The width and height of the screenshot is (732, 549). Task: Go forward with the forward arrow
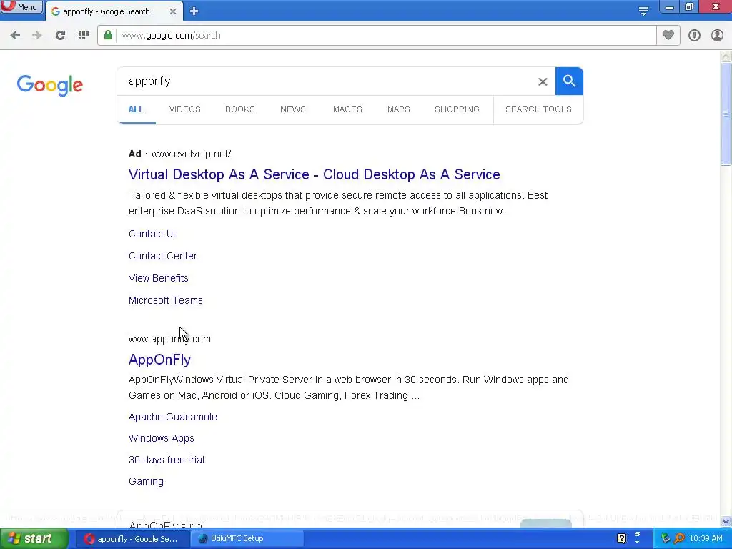click(x=37, y=36)
